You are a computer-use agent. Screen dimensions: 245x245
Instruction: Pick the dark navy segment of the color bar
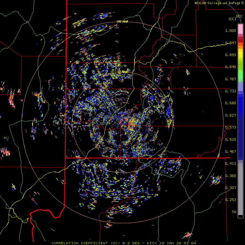(240, 139)
